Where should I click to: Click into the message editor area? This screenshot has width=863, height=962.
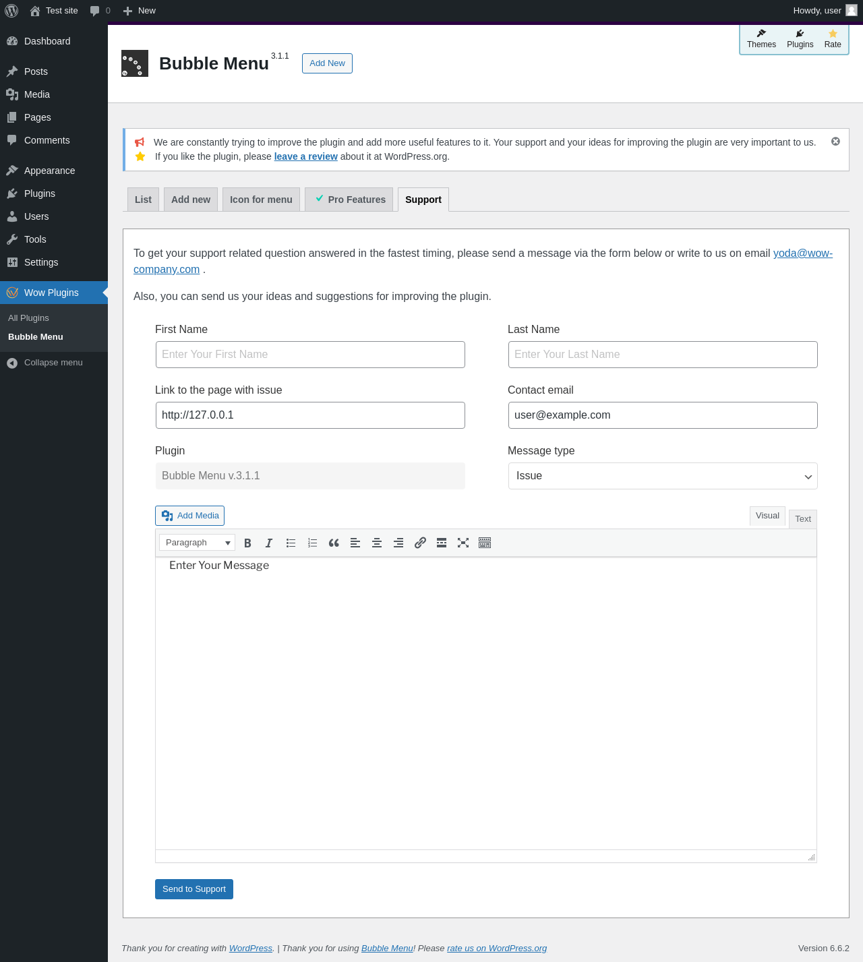485,703
